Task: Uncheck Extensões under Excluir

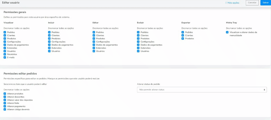Action: pos(138,48)
